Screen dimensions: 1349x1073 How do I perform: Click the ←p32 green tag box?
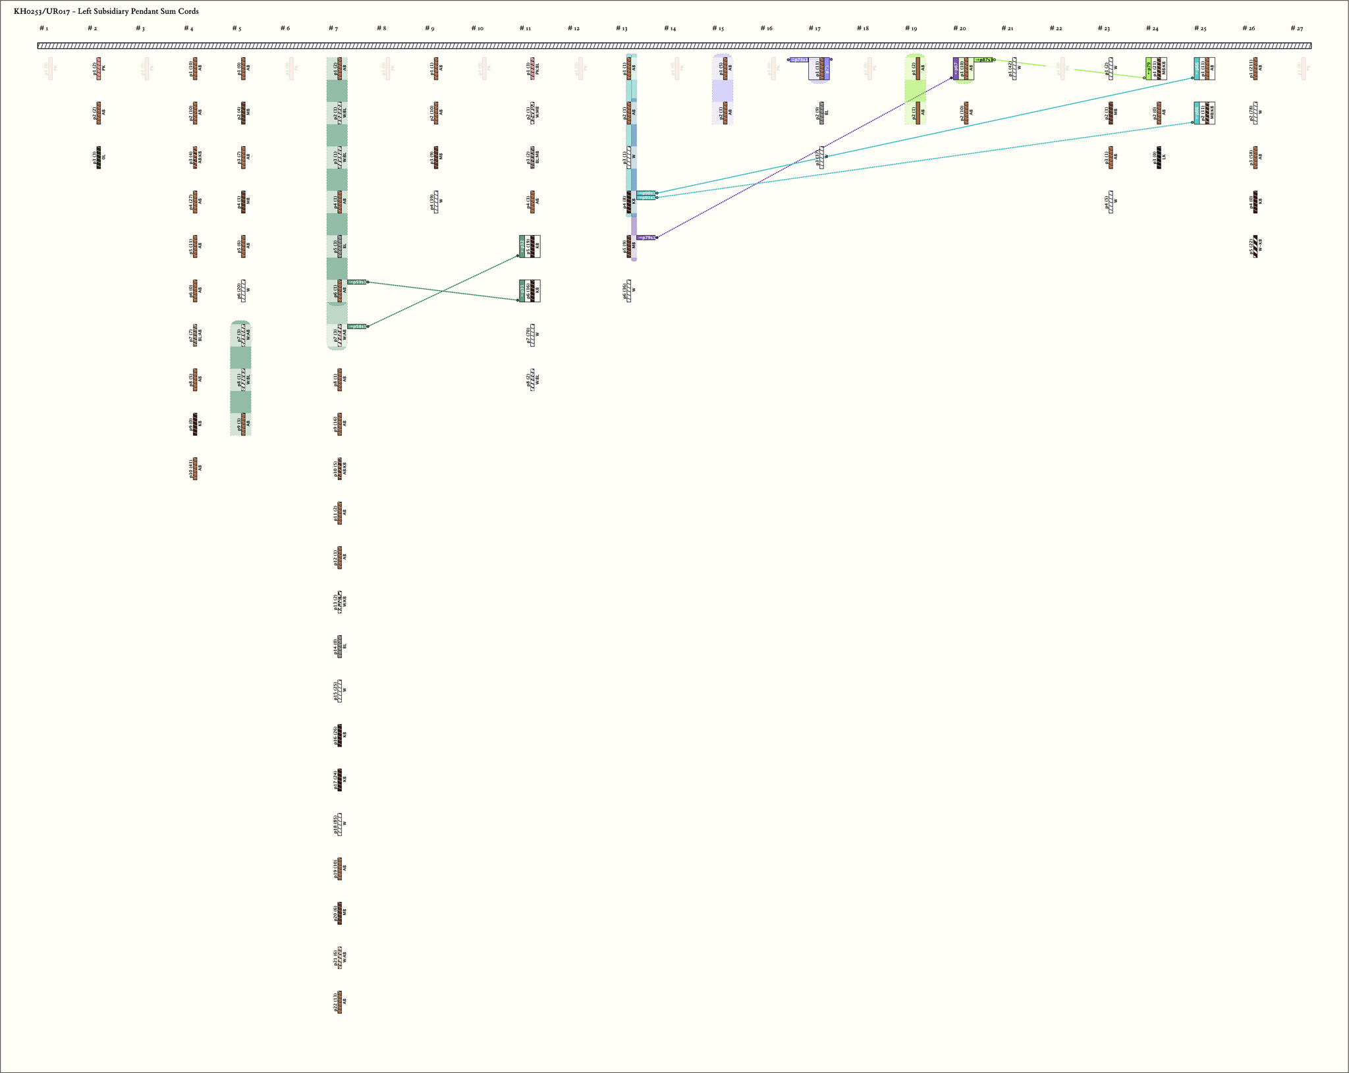(522, 246)
